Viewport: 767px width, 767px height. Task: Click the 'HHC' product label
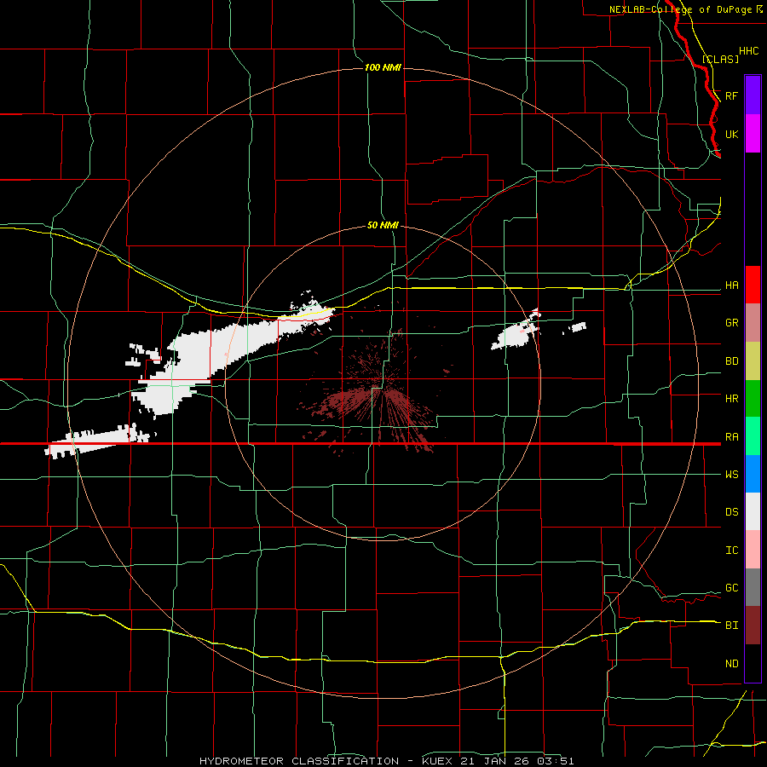click(748, 51)
